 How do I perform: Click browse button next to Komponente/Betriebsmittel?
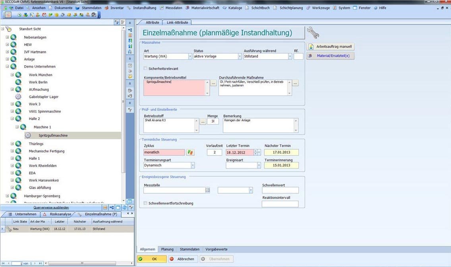tap(213, 83)
